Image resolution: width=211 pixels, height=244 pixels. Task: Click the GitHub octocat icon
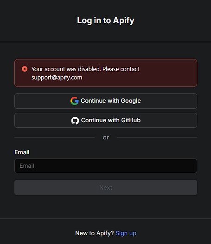(x=75, y=120)
